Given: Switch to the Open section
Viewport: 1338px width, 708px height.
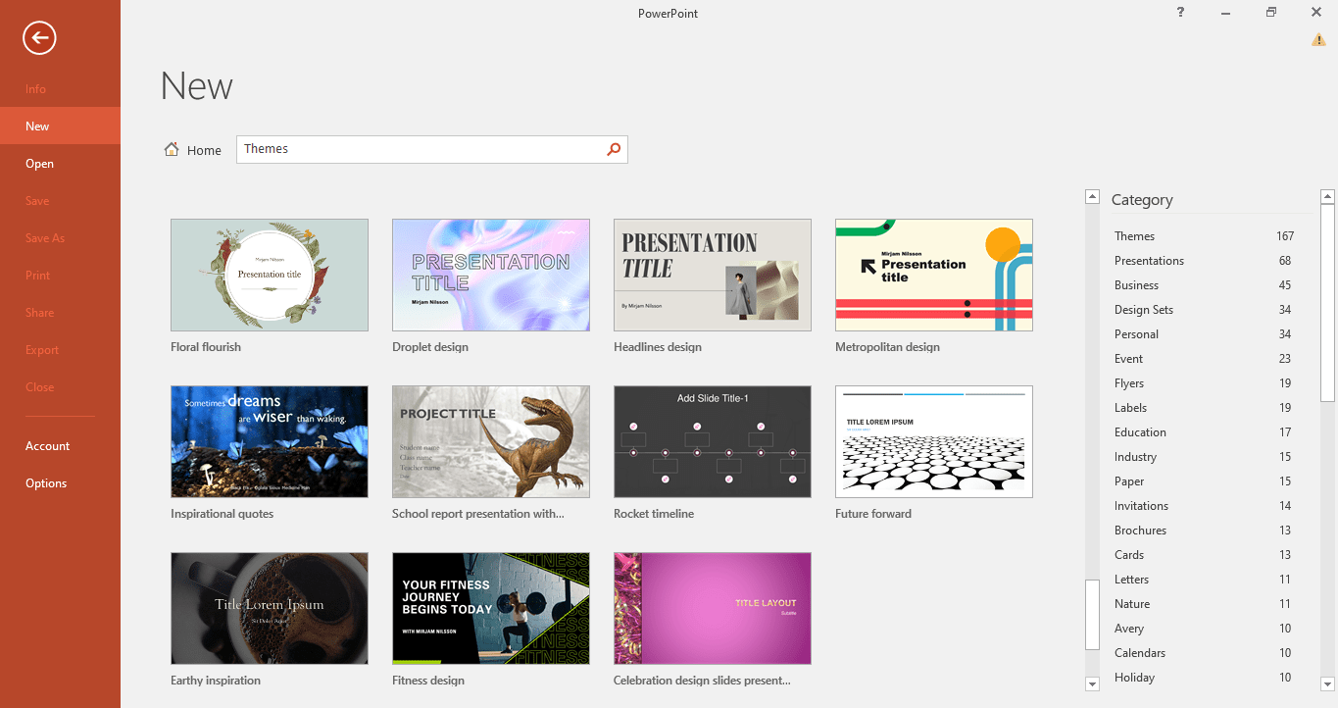Looking at the screenshot, I should [x=39, y=163].
